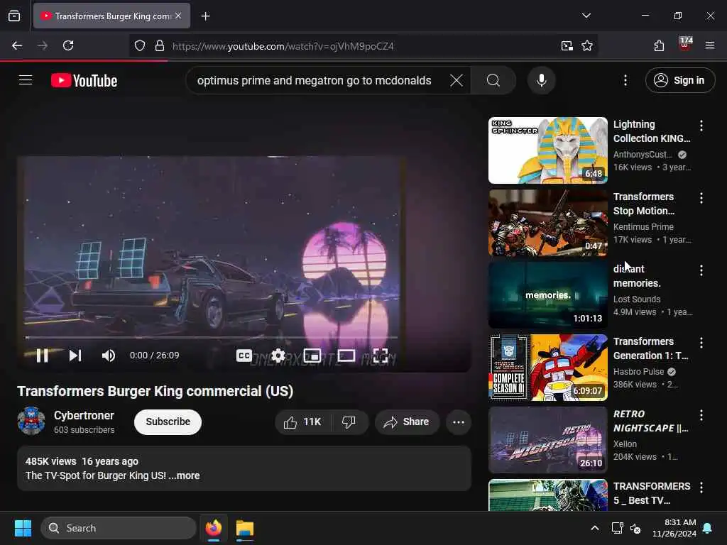727x545 pixels.
Task: Open the Windows Start menu
Action: [x=23, y=528]
